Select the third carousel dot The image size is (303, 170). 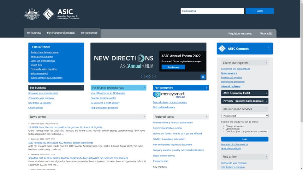coord(154,76)
